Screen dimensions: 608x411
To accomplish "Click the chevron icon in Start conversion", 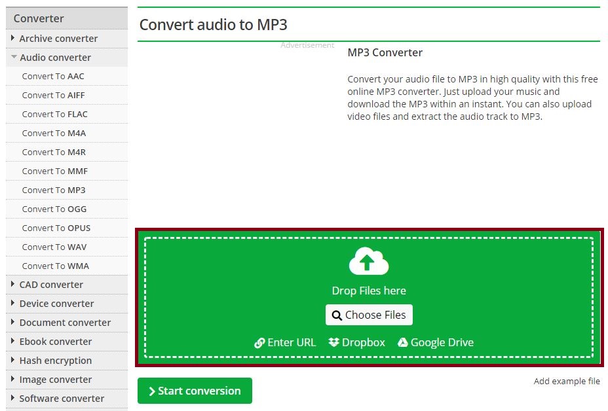I will tap(152, 391).
